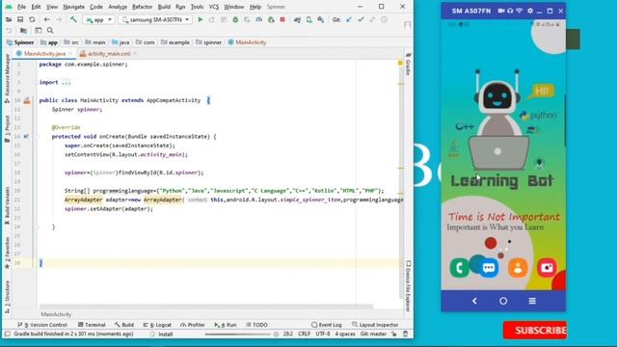
Task: Click Spinner breadcrumb in navigation bar
Action: click(x=20, y=42)
